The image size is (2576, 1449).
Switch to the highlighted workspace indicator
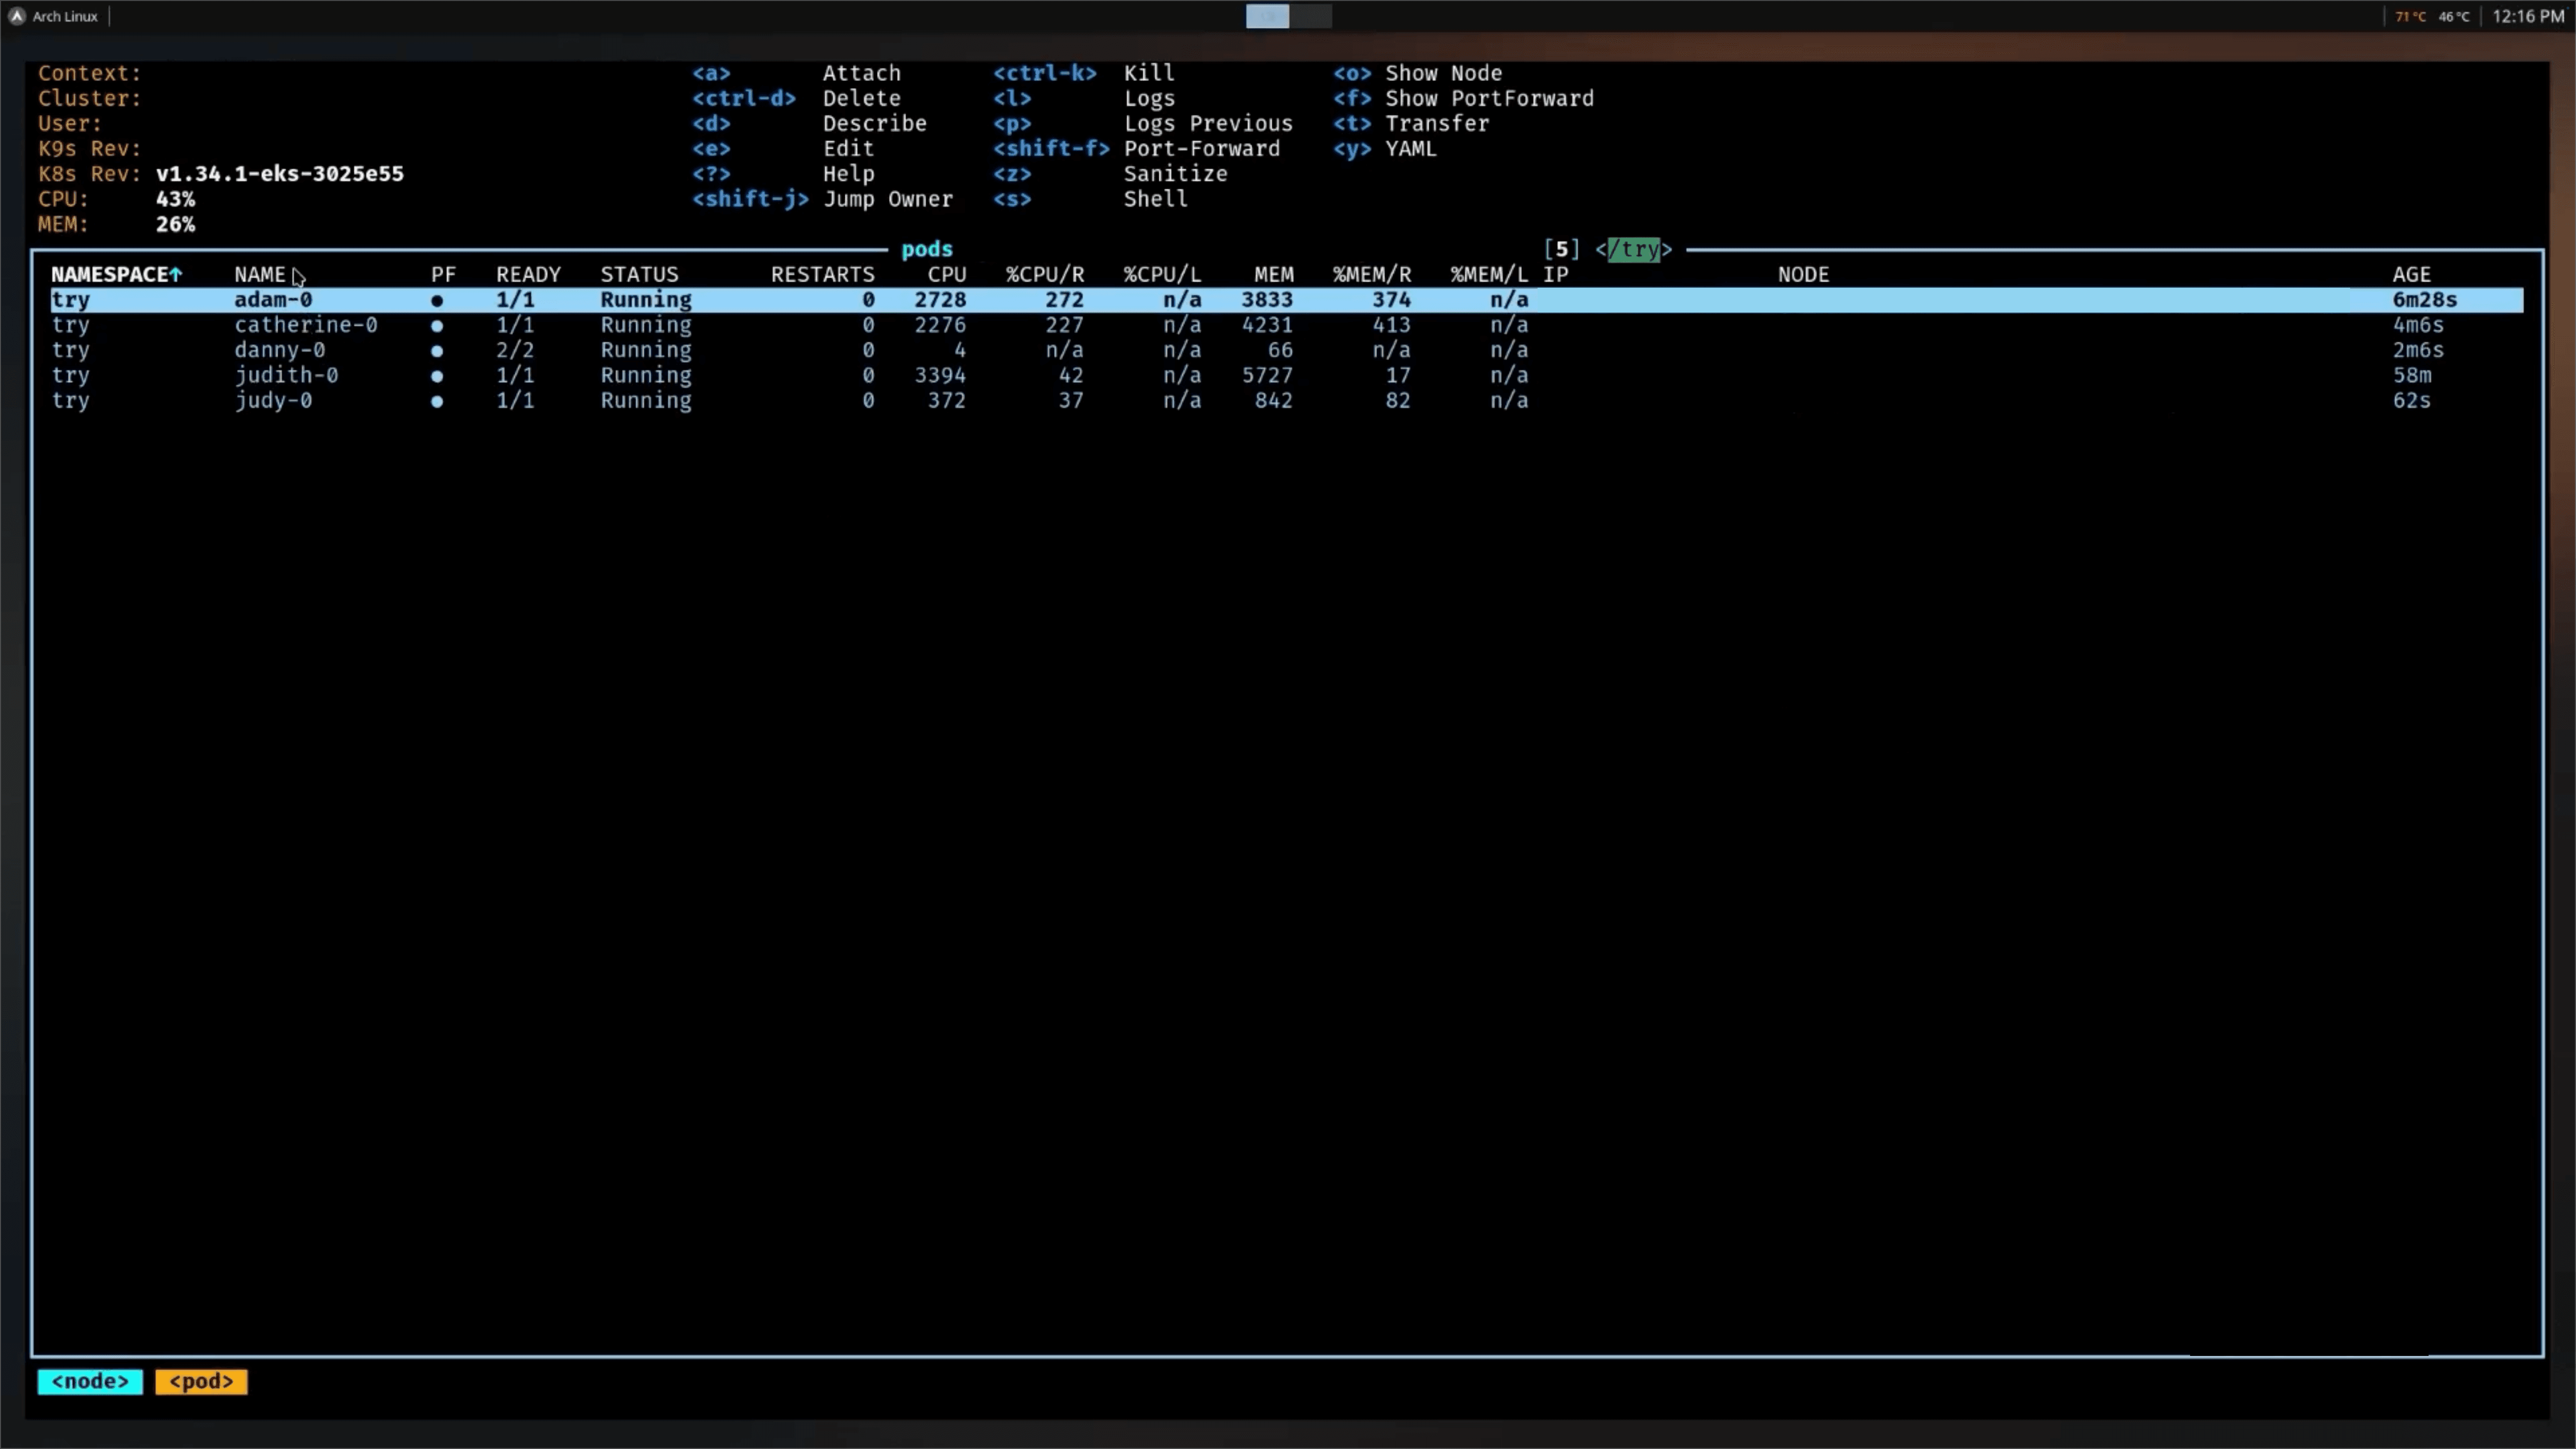[x=1267, y=16]
